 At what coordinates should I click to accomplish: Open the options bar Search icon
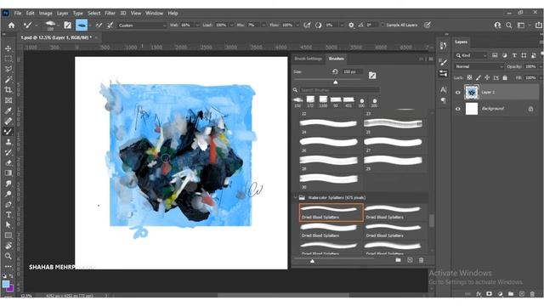[x=508, y=25]
